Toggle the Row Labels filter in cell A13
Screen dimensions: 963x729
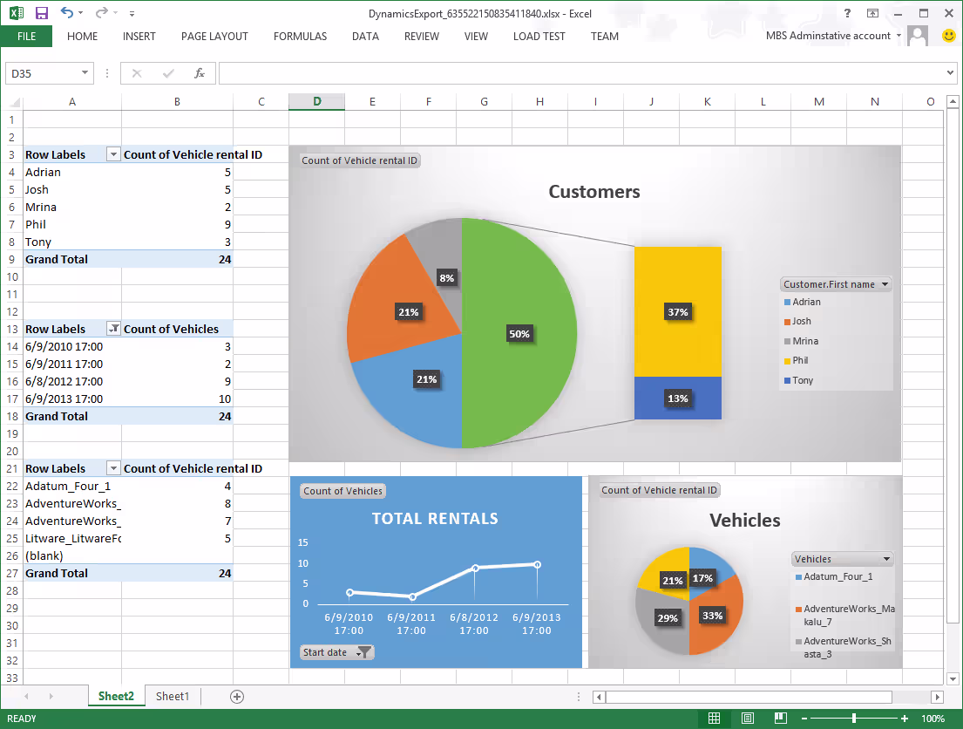tap(112, 329)
